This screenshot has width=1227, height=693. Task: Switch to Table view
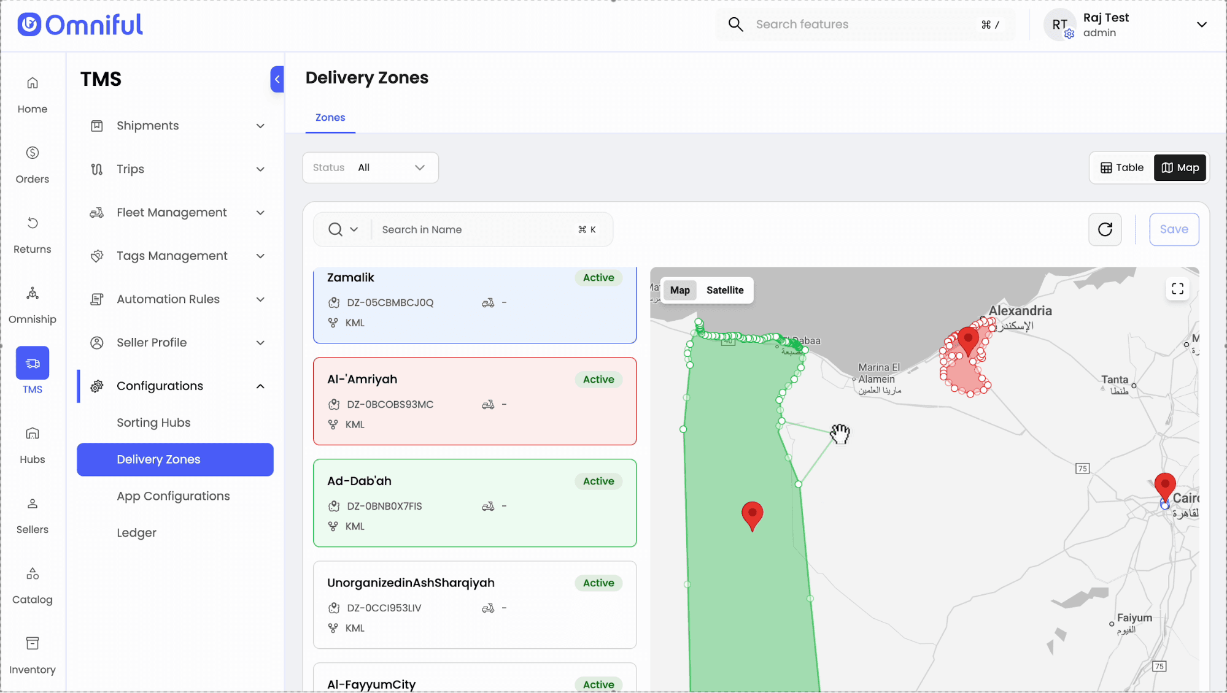click(1122, 167)
